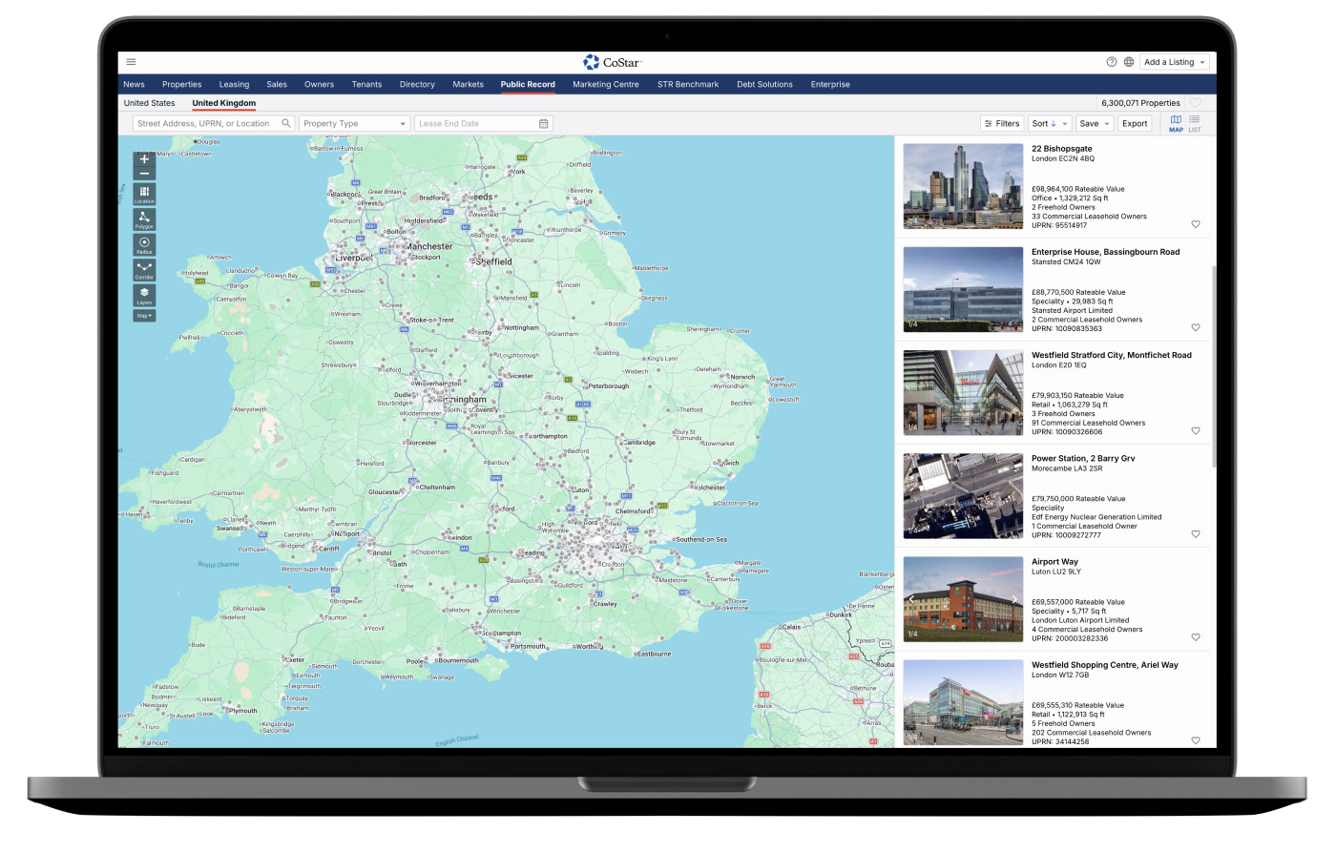
Task: Open the Tenants menu
Action: click(x=366, y=84)
